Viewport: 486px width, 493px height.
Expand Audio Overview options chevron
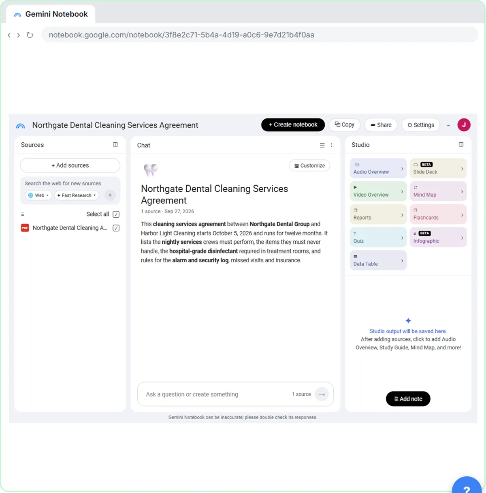pyautogui.click(x=402, y=169)
